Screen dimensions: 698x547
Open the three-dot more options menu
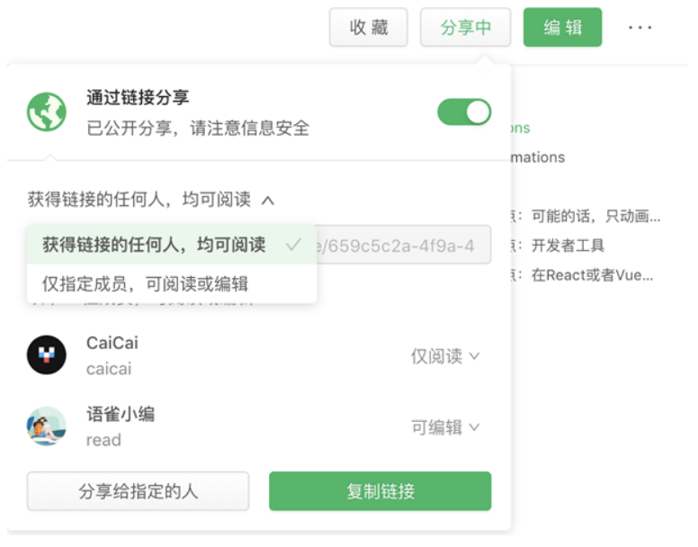click(640, 28)
